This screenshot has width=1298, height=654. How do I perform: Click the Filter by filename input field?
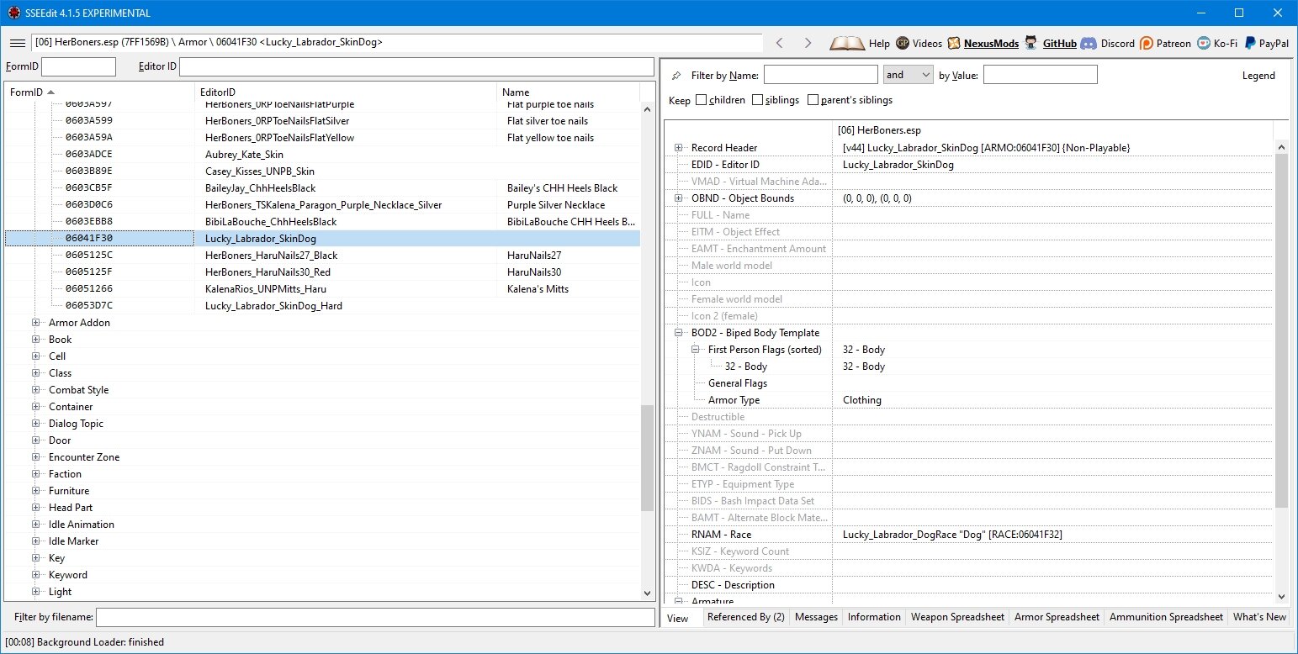pyautogui.click(x=375, y=618)
